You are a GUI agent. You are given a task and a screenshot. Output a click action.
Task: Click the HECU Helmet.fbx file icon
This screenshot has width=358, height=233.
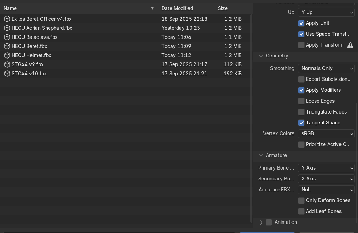click(x=7, y=55)
